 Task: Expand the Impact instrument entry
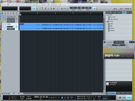point(107,24)
